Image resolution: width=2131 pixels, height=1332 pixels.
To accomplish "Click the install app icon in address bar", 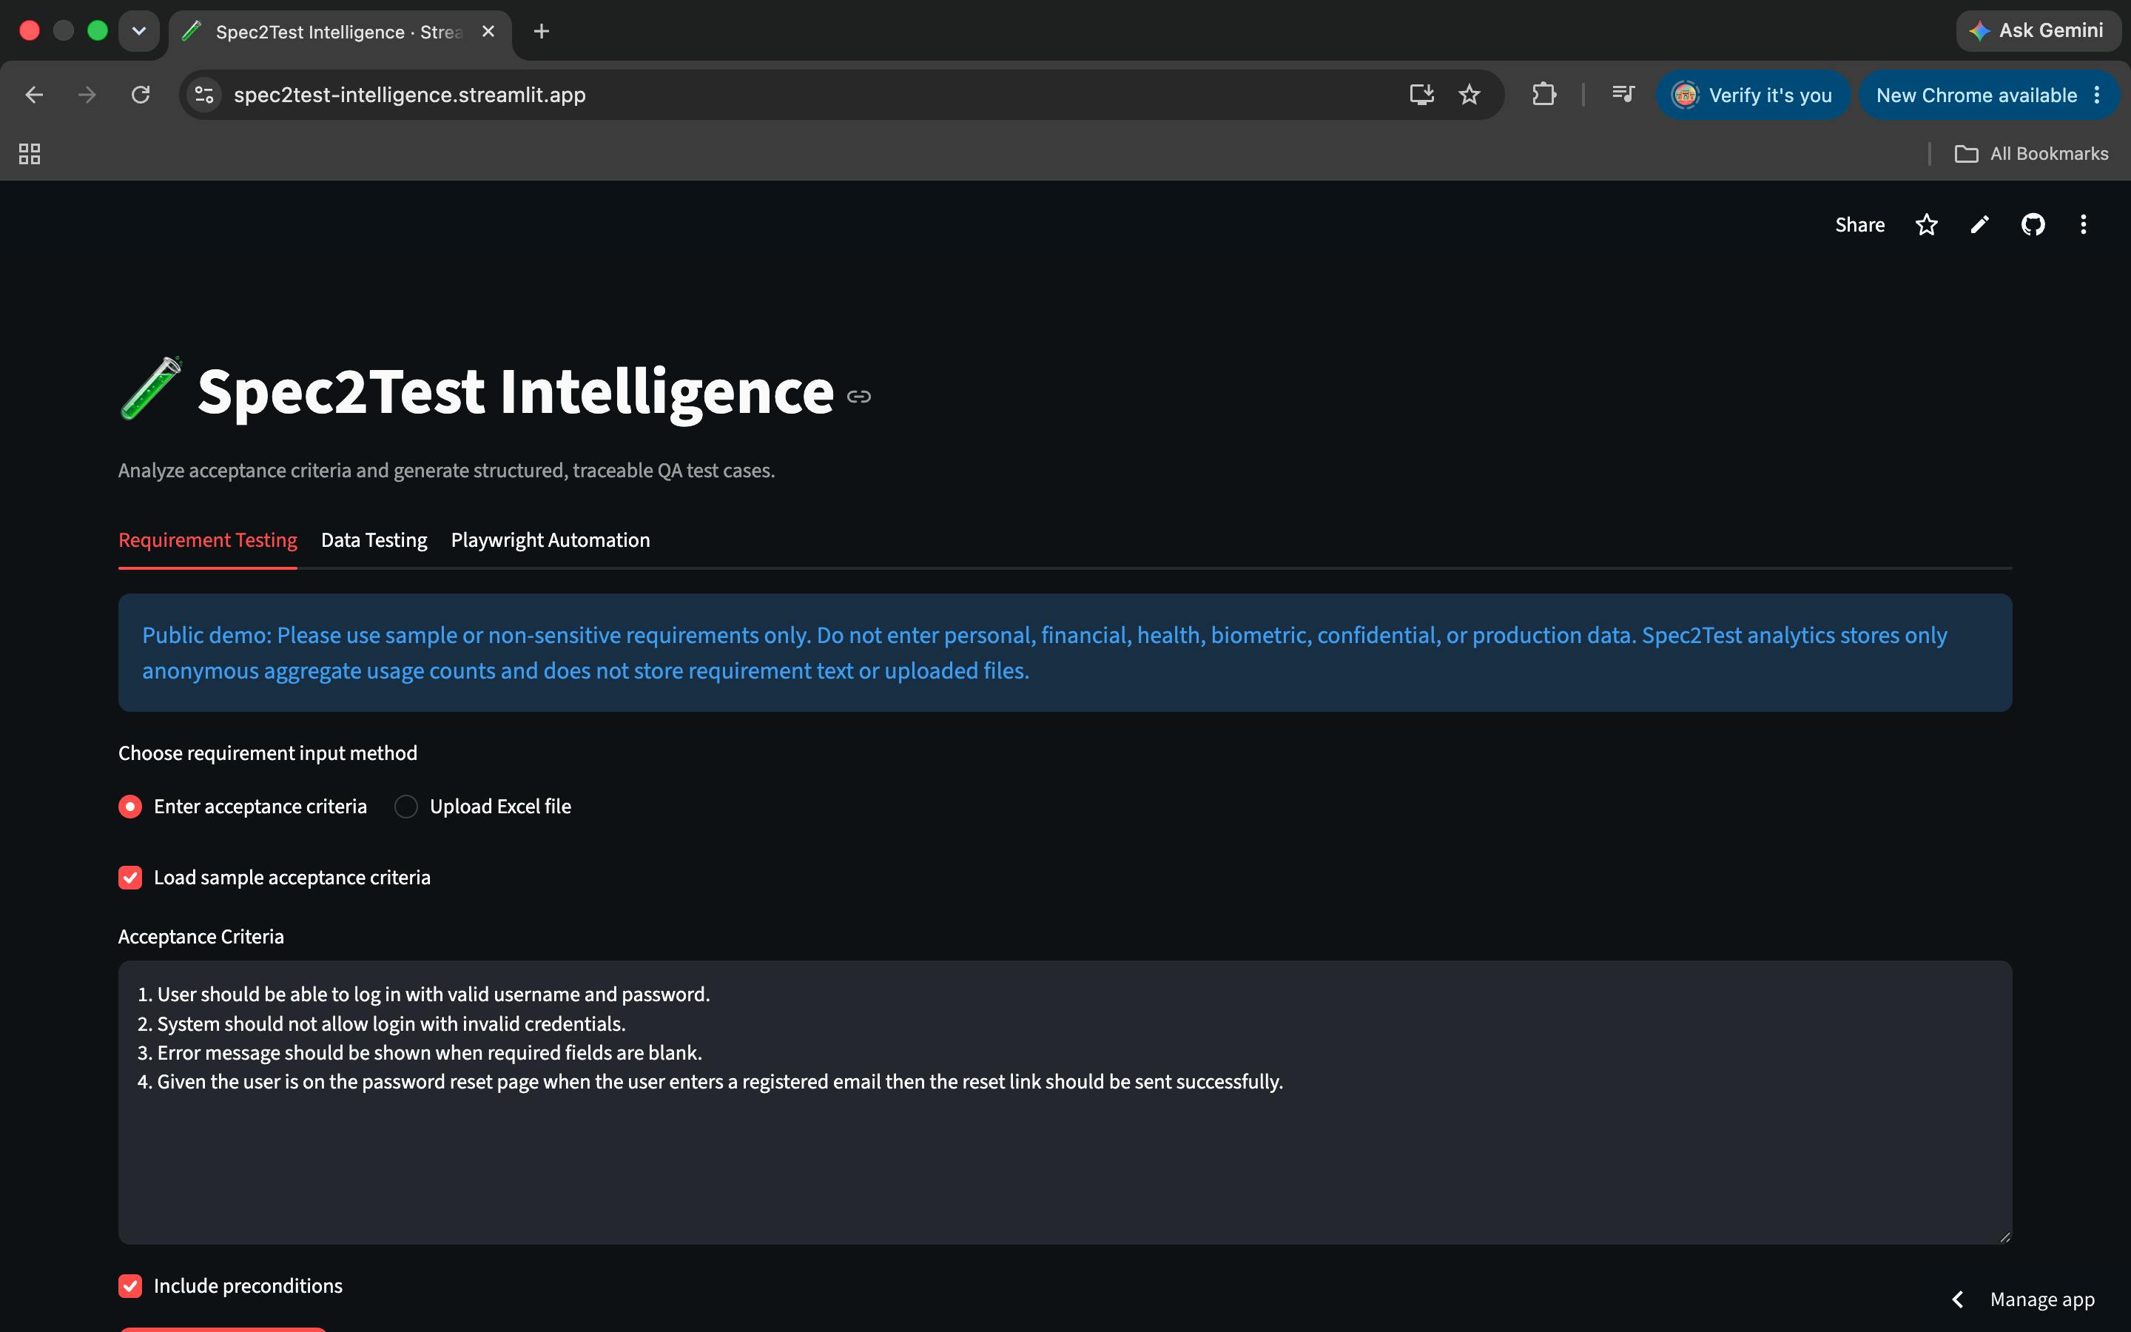I will tap(1421, 94).
